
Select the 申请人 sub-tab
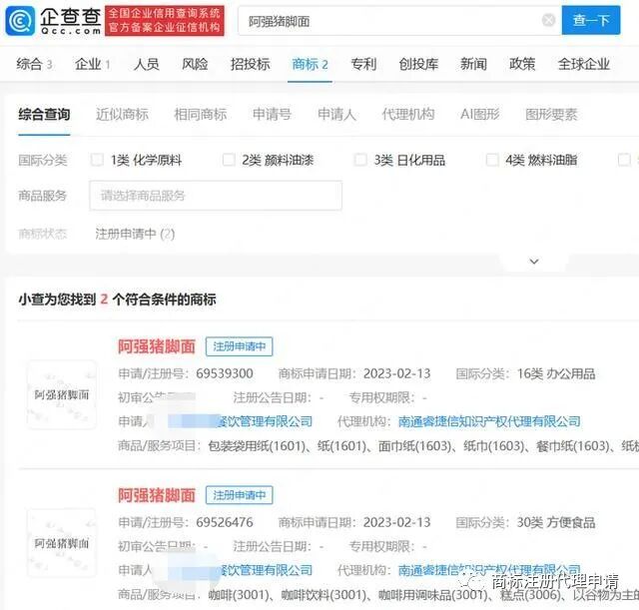[336, 115]
